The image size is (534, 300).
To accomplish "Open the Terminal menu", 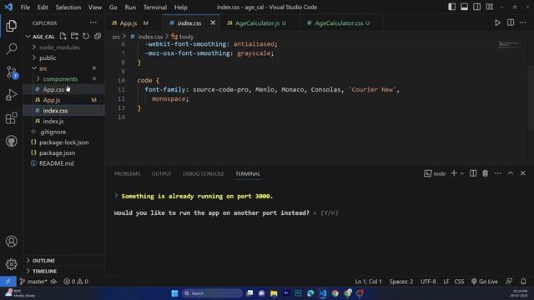I will click(155, 7).
